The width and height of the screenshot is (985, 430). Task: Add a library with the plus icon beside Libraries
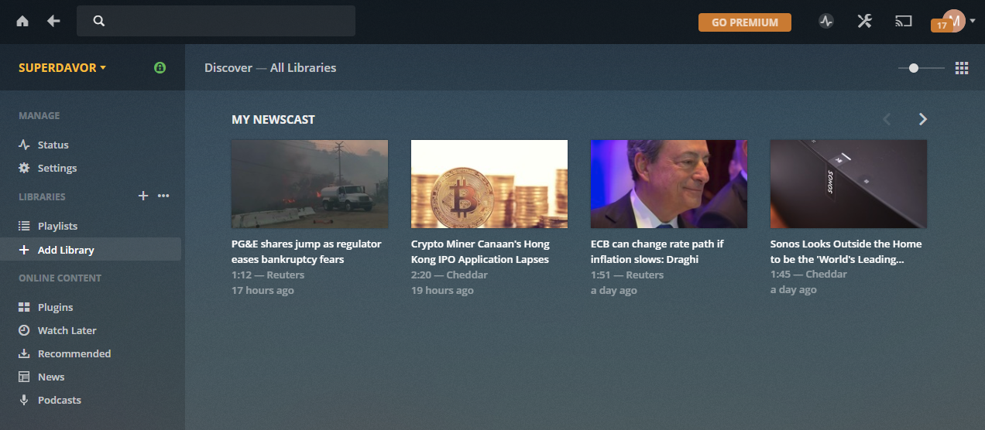point(142,196)
